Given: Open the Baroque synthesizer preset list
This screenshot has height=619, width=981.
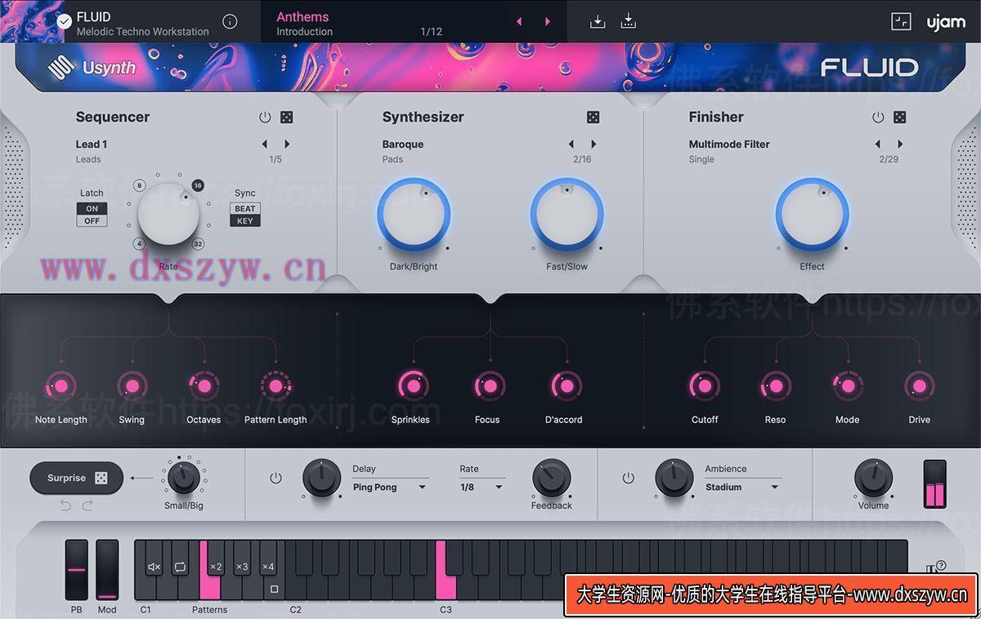Looking at the screenshot, I should [403, 145].
